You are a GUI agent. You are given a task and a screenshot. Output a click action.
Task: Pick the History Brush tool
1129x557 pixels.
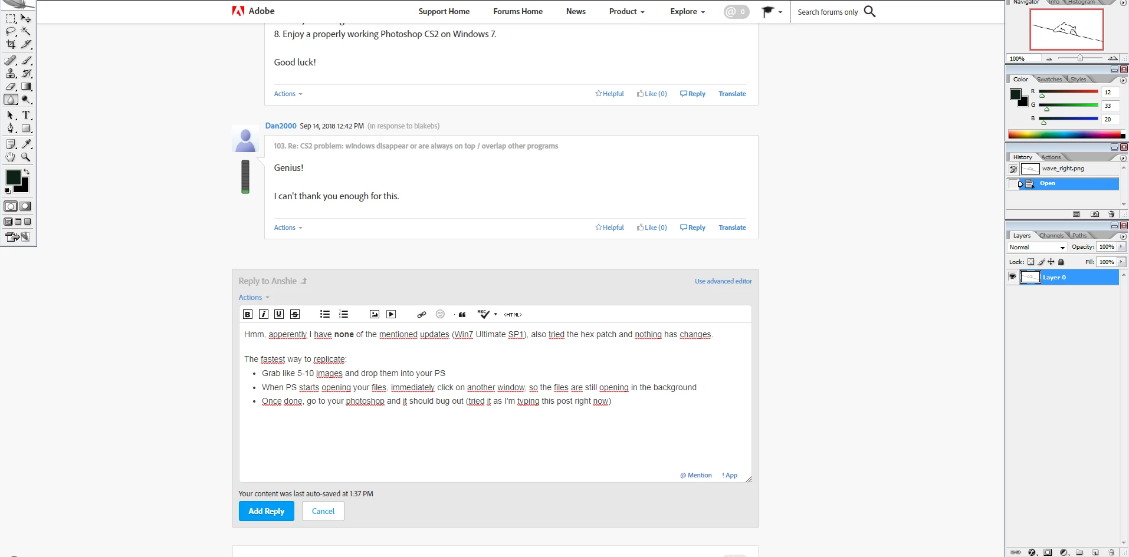click(x=27, y=73)
